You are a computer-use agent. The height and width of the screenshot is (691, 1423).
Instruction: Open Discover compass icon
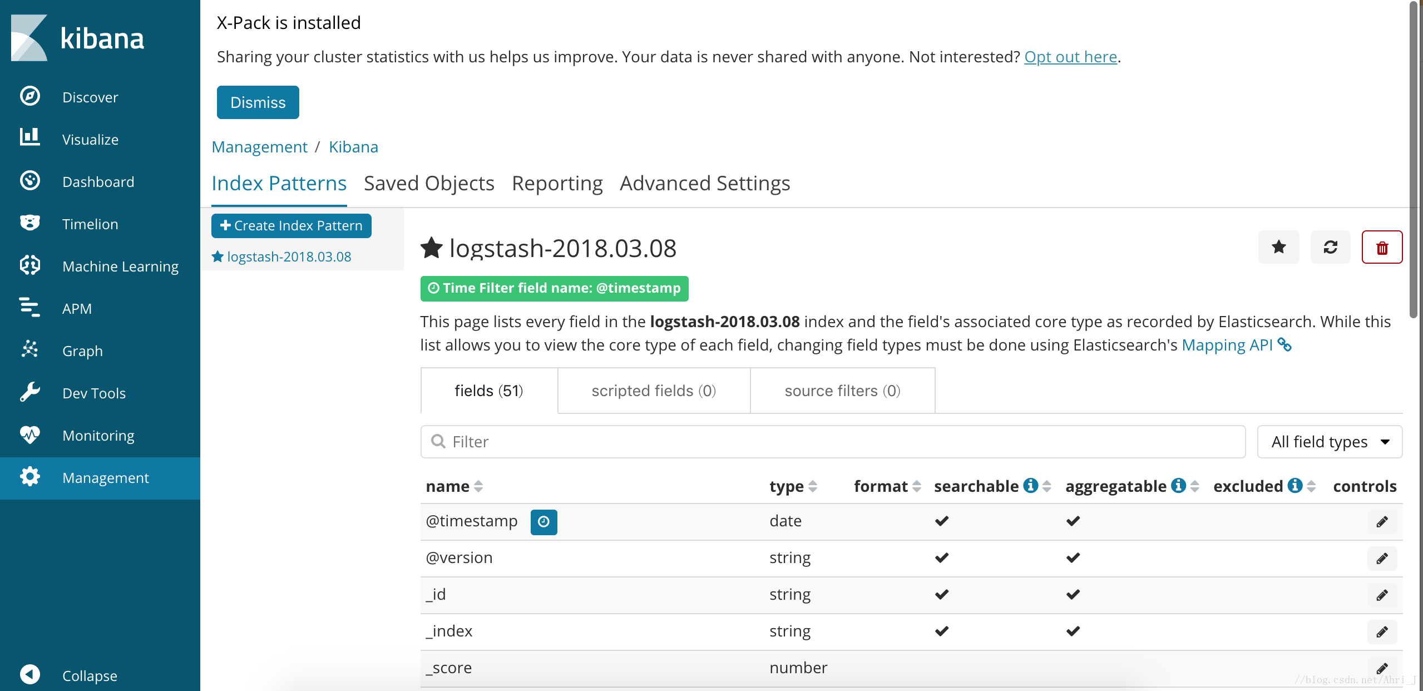(30, 96)
